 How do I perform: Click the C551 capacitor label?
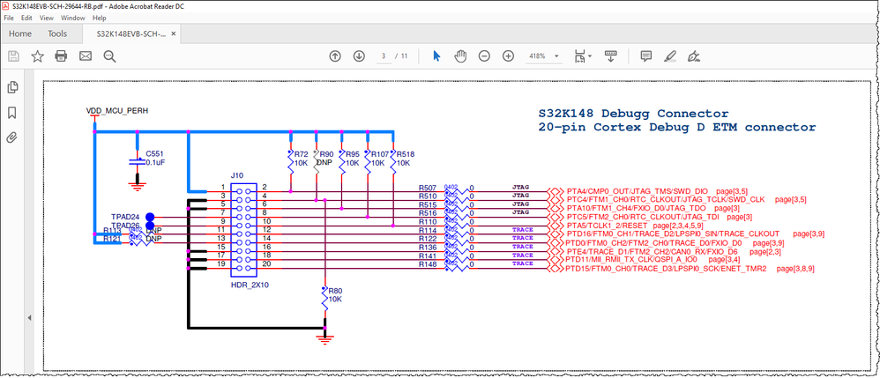[x=156, y=153]
